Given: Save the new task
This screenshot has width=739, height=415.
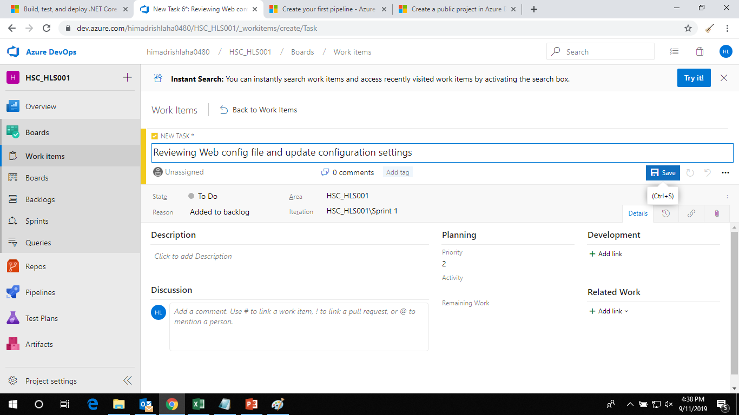Looking at the screenshot, I should click(x=662, y=172).
